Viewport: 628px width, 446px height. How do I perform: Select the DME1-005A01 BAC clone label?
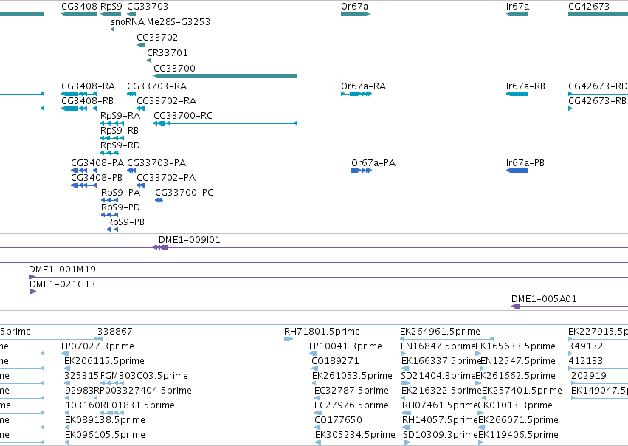pyautogui.click(x=544, y=299)
